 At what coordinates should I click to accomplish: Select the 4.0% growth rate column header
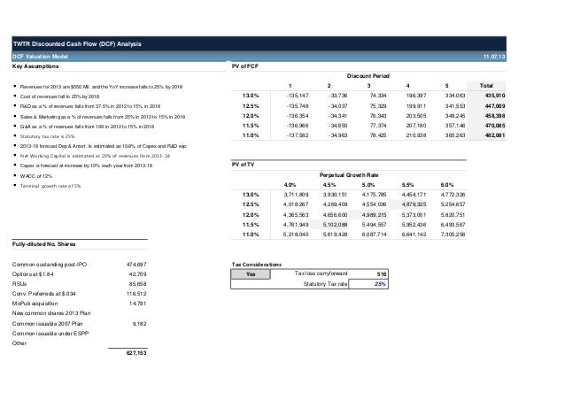click(x=290, y=185)
